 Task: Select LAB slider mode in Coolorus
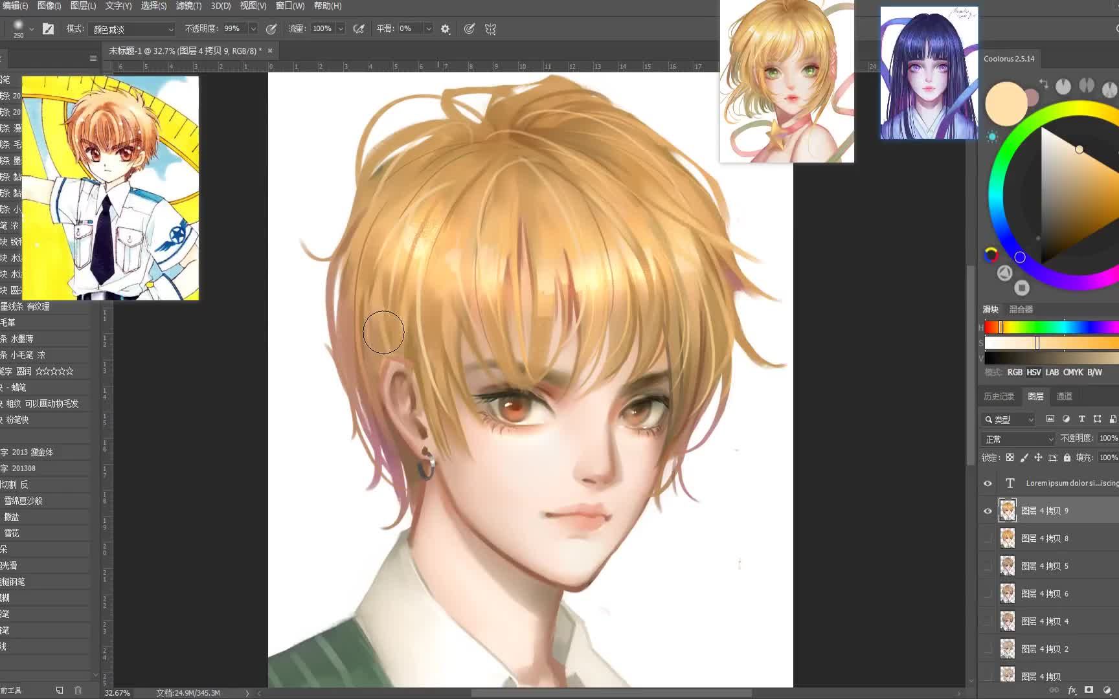[x=1052, y=372]
